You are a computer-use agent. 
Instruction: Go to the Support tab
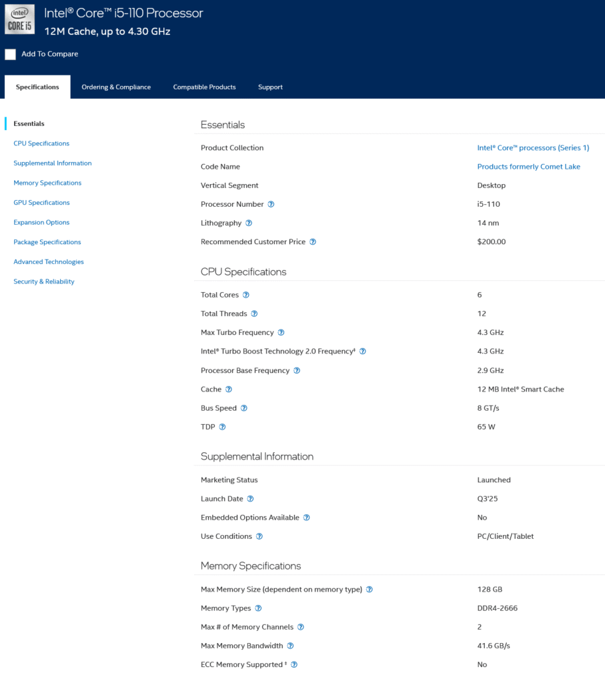(271, 87)
